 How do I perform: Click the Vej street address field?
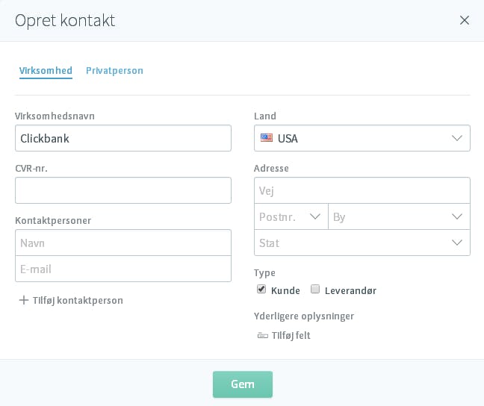362,190
